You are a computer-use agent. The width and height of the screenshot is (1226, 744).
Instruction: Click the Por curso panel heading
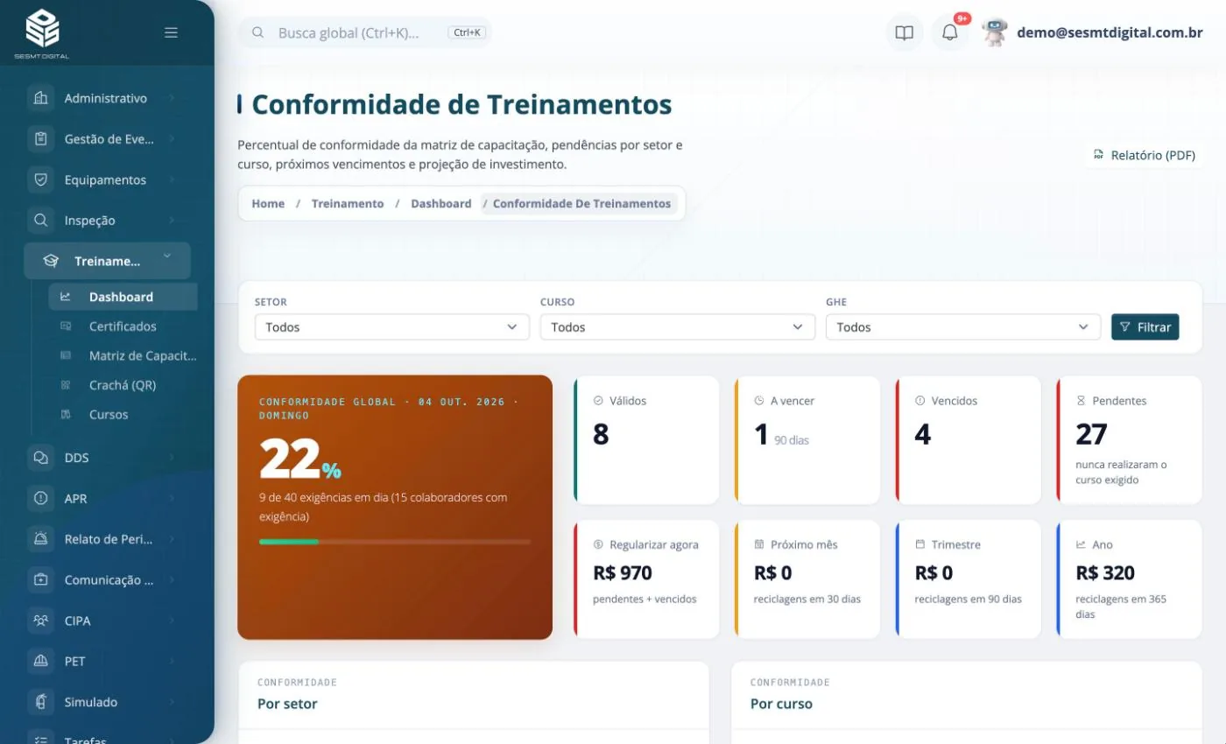(x=781, y=704)
